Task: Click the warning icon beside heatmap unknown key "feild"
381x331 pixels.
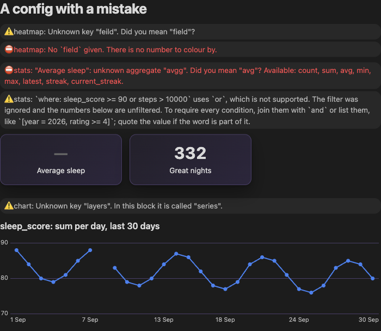Action: tap(9, 32)
